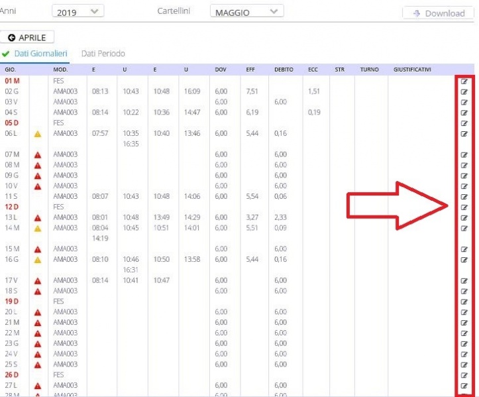
Task: Click red warning icon on row 07 M
Action: 38,154
